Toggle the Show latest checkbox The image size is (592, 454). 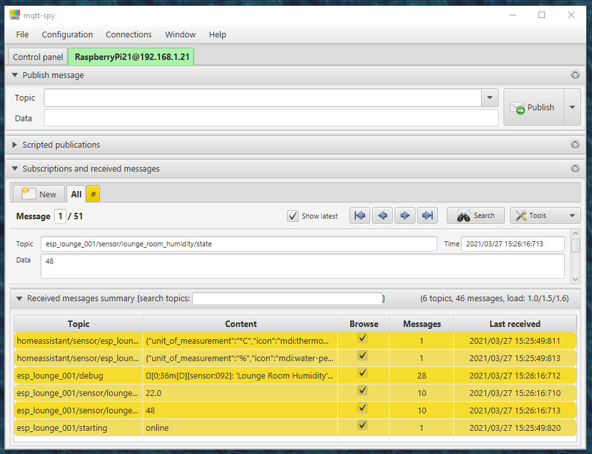tap(293, 216)
